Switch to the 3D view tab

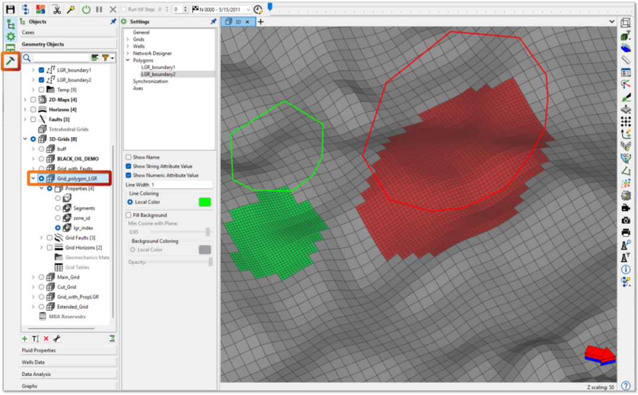coord(238,22)
